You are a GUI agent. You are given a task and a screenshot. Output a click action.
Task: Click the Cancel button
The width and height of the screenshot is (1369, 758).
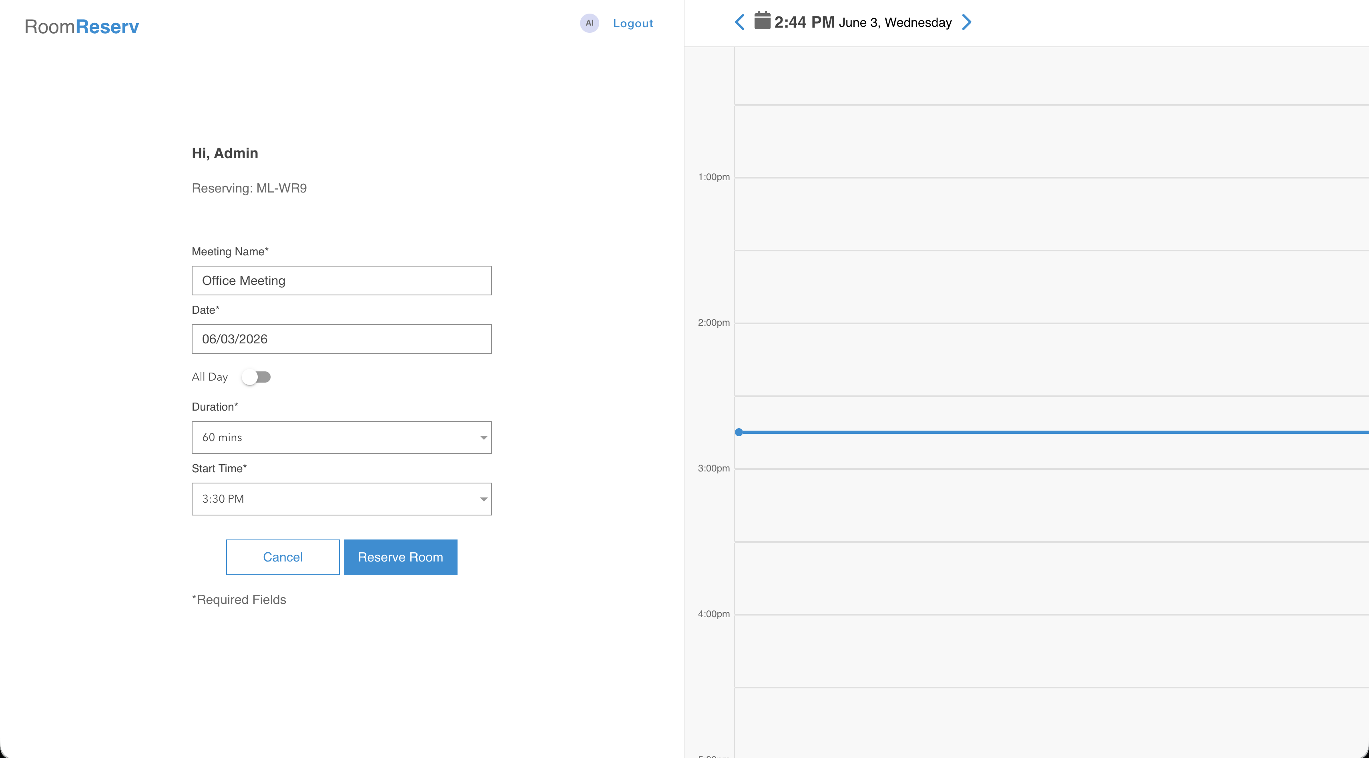tap(283, 557)
